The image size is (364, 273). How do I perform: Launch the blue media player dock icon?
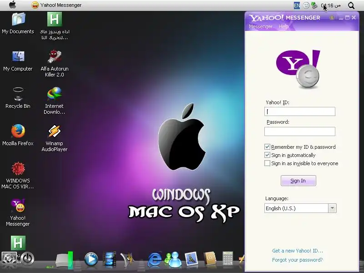pyautogui.click(x=91, y=259)
